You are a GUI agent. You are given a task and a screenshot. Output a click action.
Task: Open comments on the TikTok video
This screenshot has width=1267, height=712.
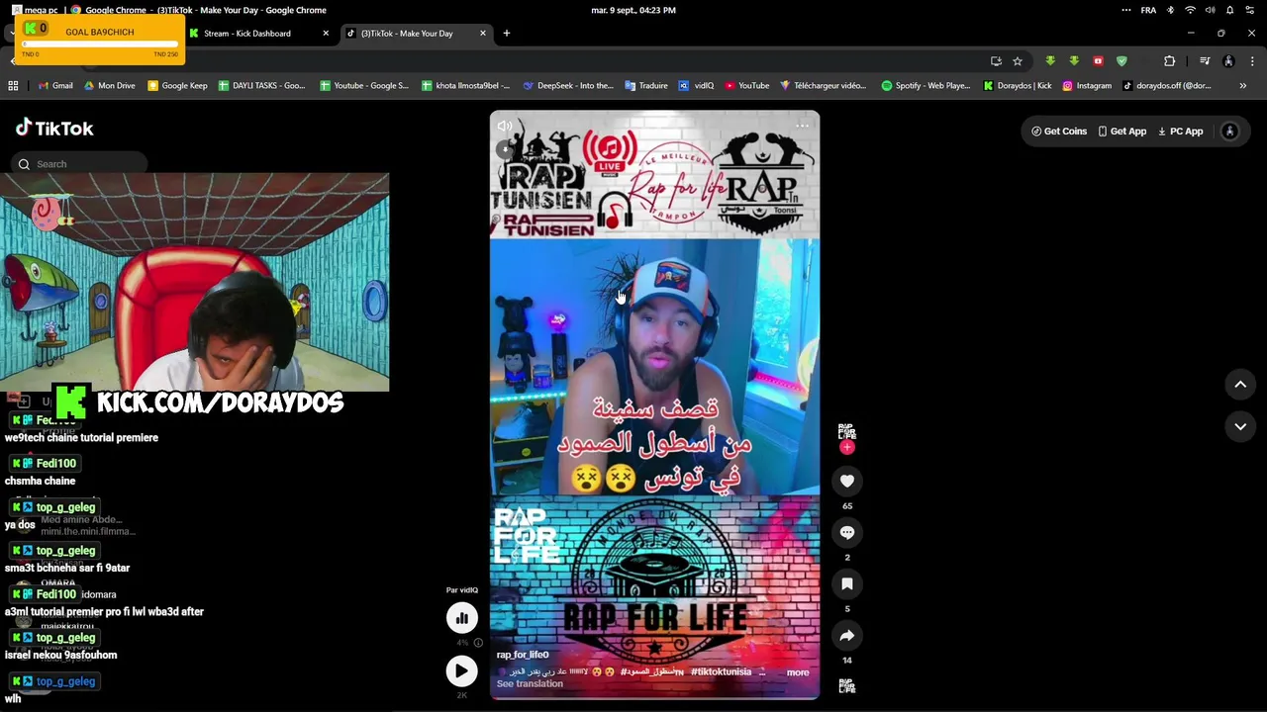(x=847, y=533)
